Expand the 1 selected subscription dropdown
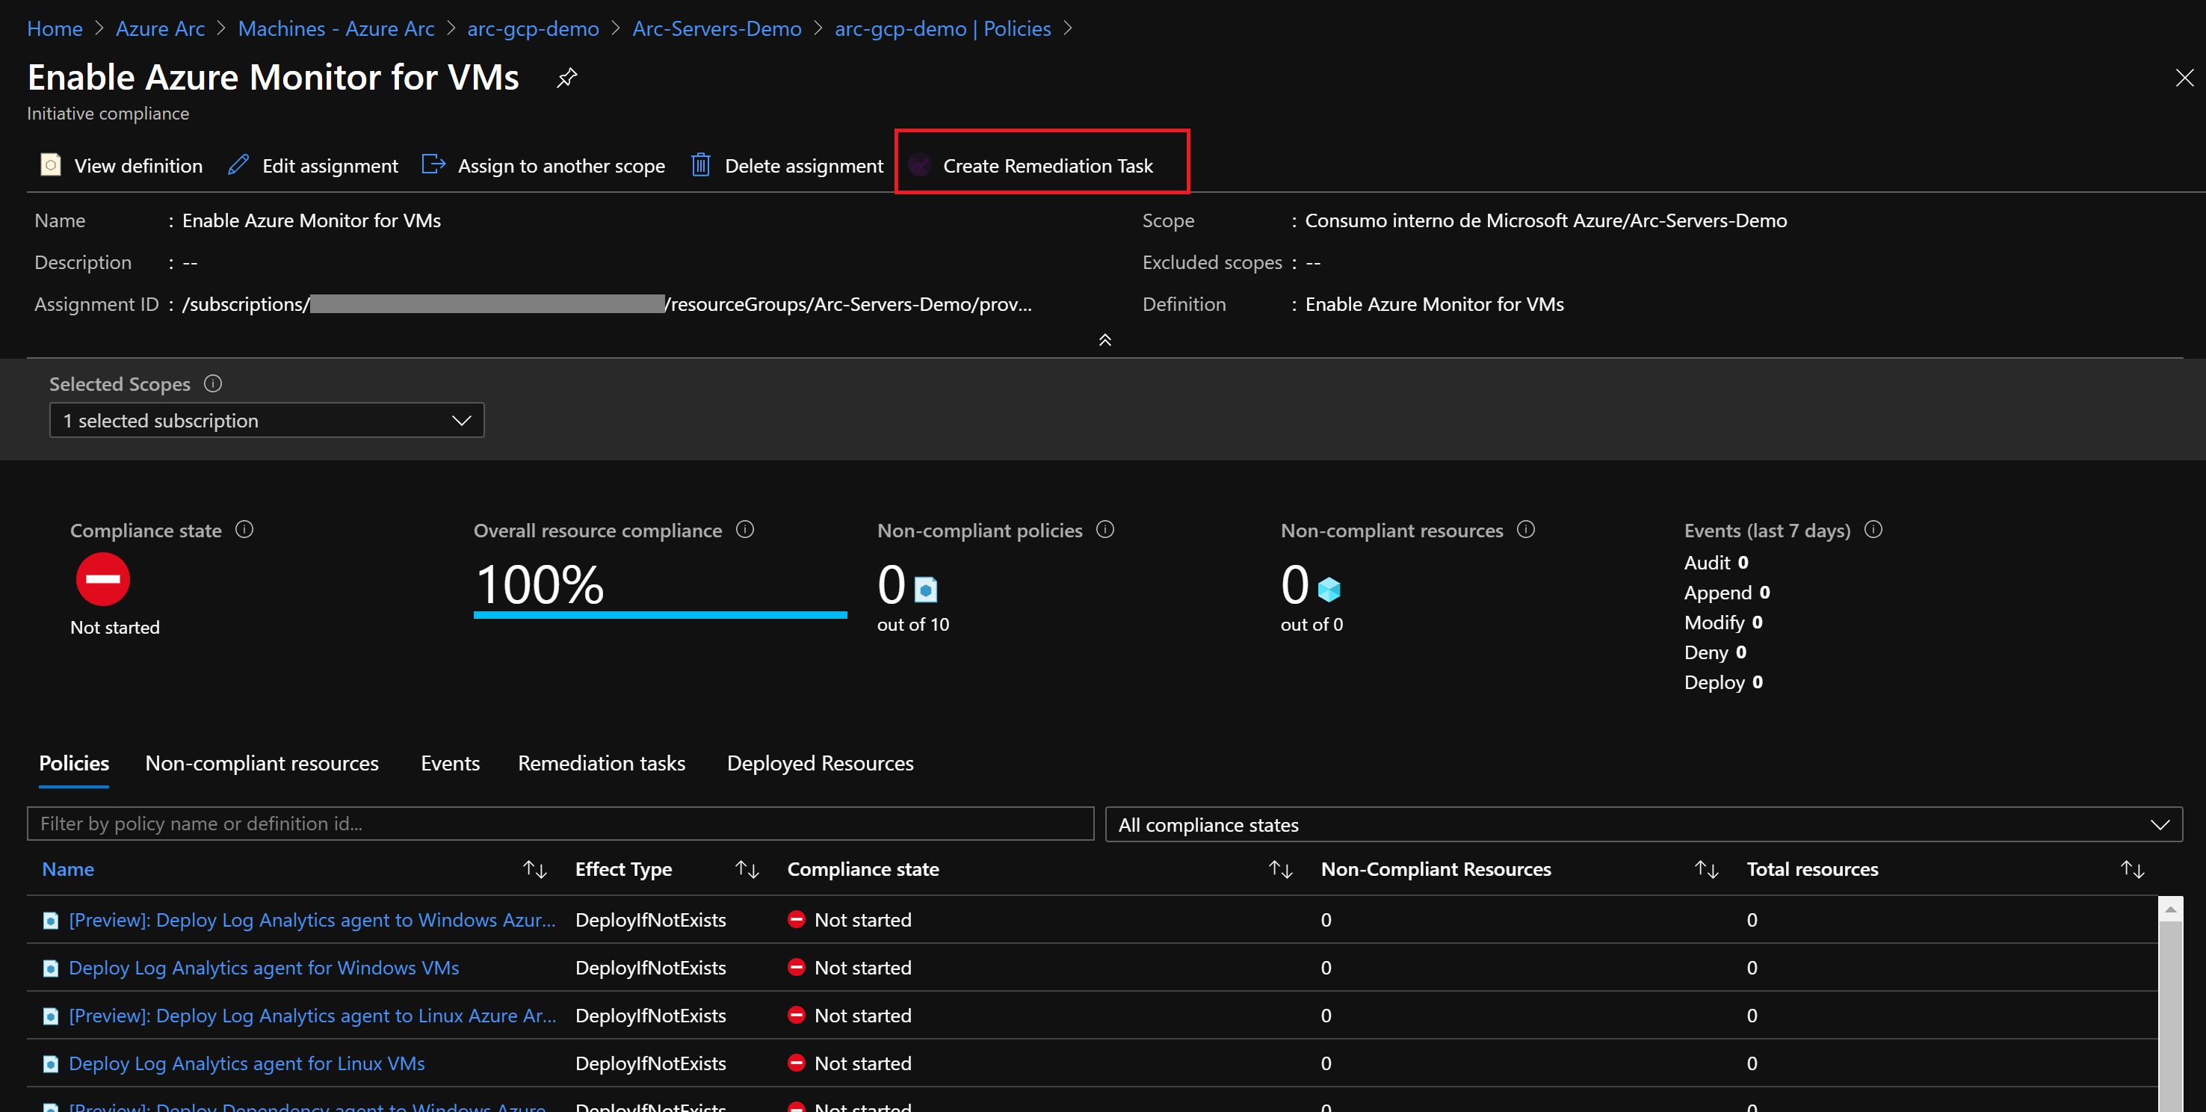Image resolution: width=2206 pixels, height=1112 pixels. [x=266, y=421]
